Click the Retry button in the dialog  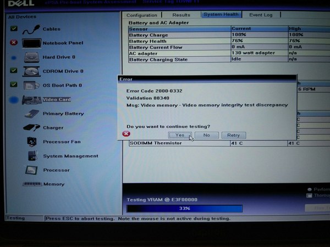click(x=233, y=135)
